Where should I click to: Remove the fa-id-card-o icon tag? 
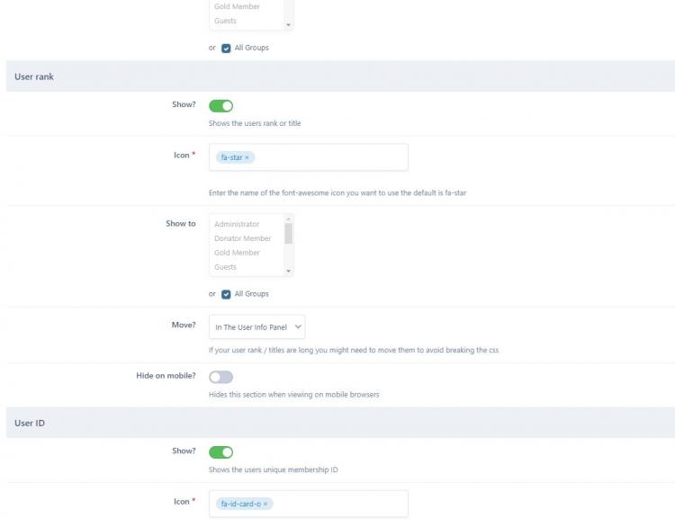coord(265,504)
